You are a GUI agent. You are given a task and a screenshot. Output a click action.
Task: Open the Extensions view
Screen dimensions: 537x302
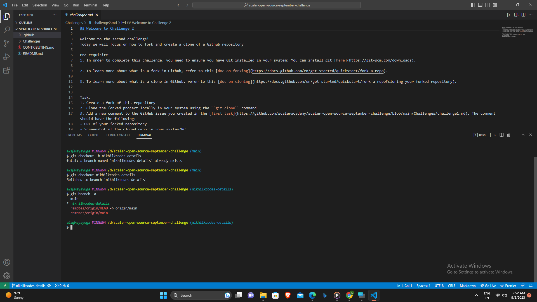click(x=7, y=70)
